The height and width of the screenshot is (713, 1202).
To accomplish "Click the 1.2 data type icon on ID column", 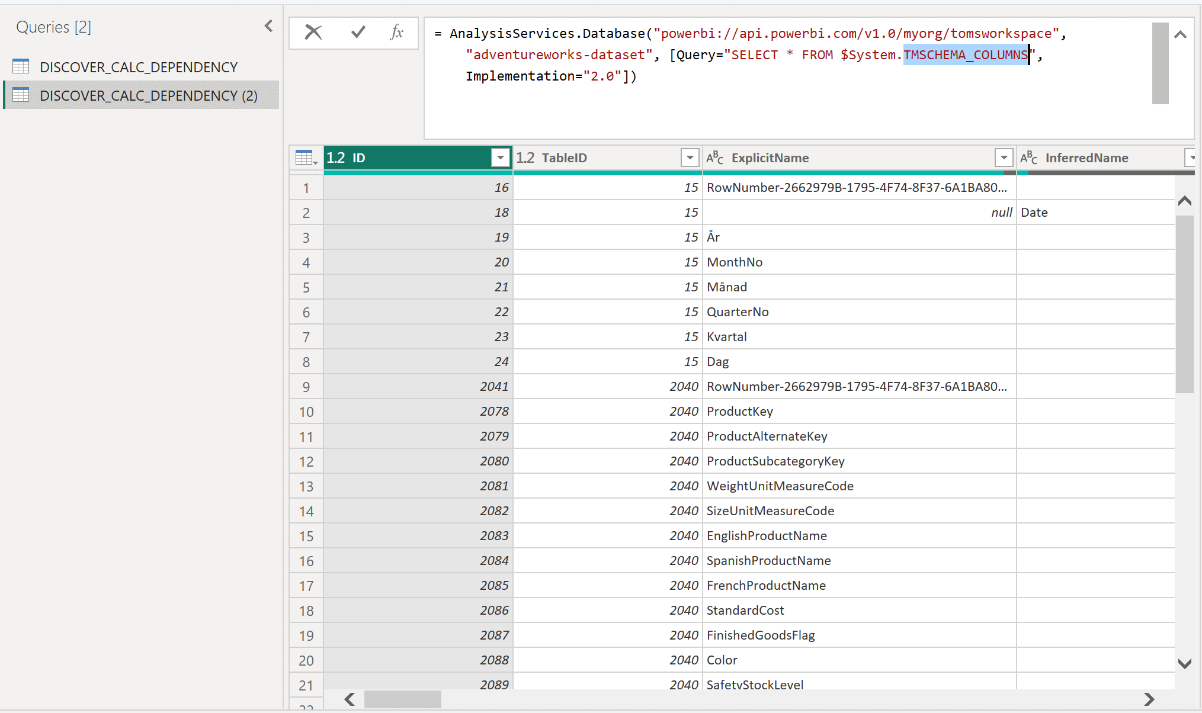I will (336, 158).
